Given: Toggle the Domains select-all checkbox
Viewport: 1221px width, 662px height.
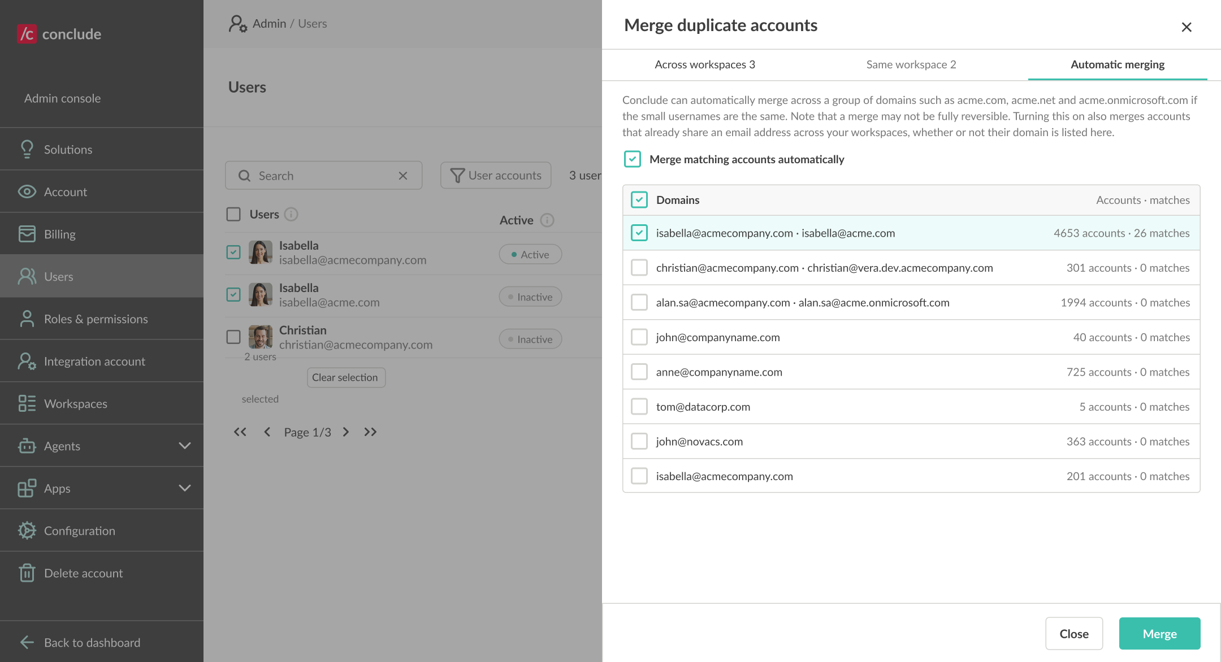Looking at the screenshot, I should (639, 200).
